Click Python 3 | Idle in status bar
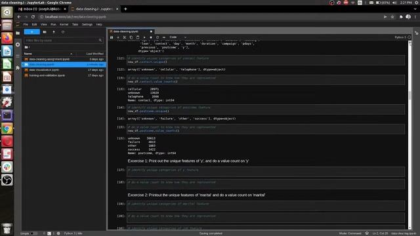 coord(73,233)
